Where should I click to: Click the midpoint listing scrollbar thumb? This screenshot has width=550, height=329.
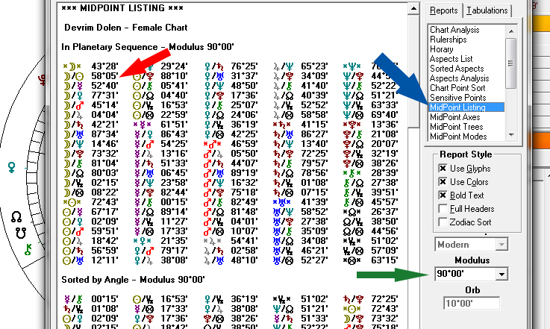414,71
